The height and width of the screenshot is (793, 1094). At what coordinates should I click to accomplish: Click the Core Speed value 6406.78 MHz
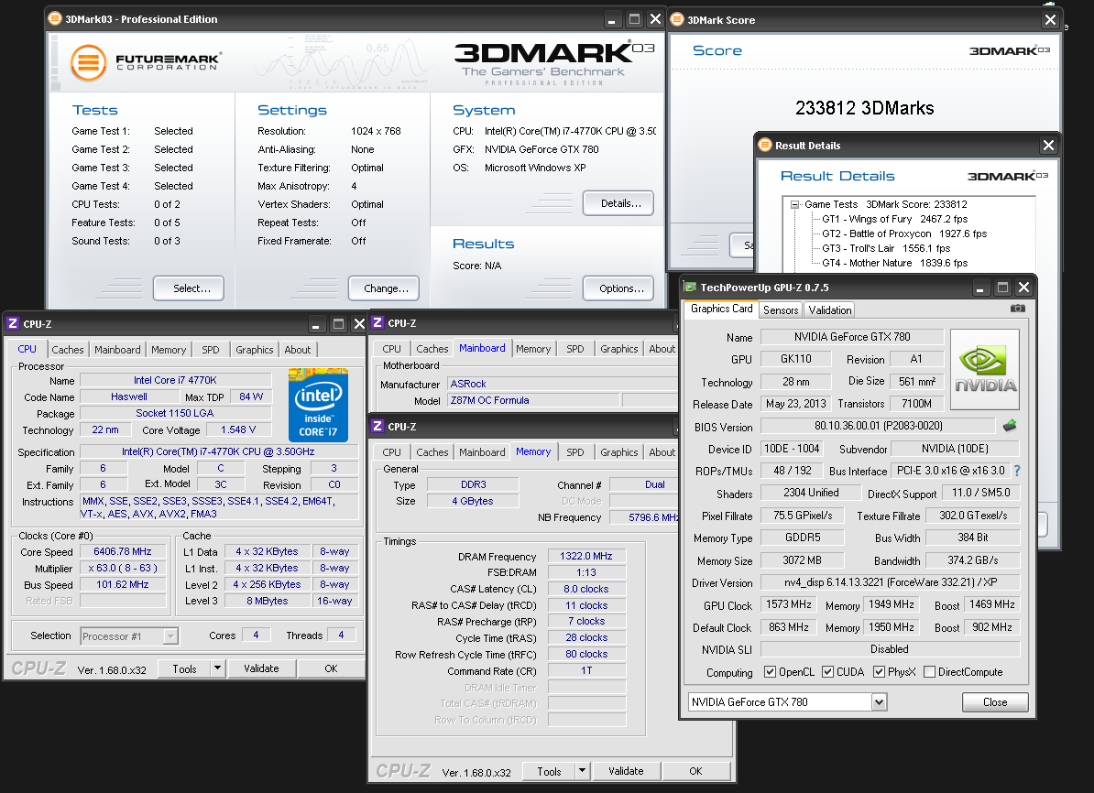pyautogui.click(x=123, y=551)
